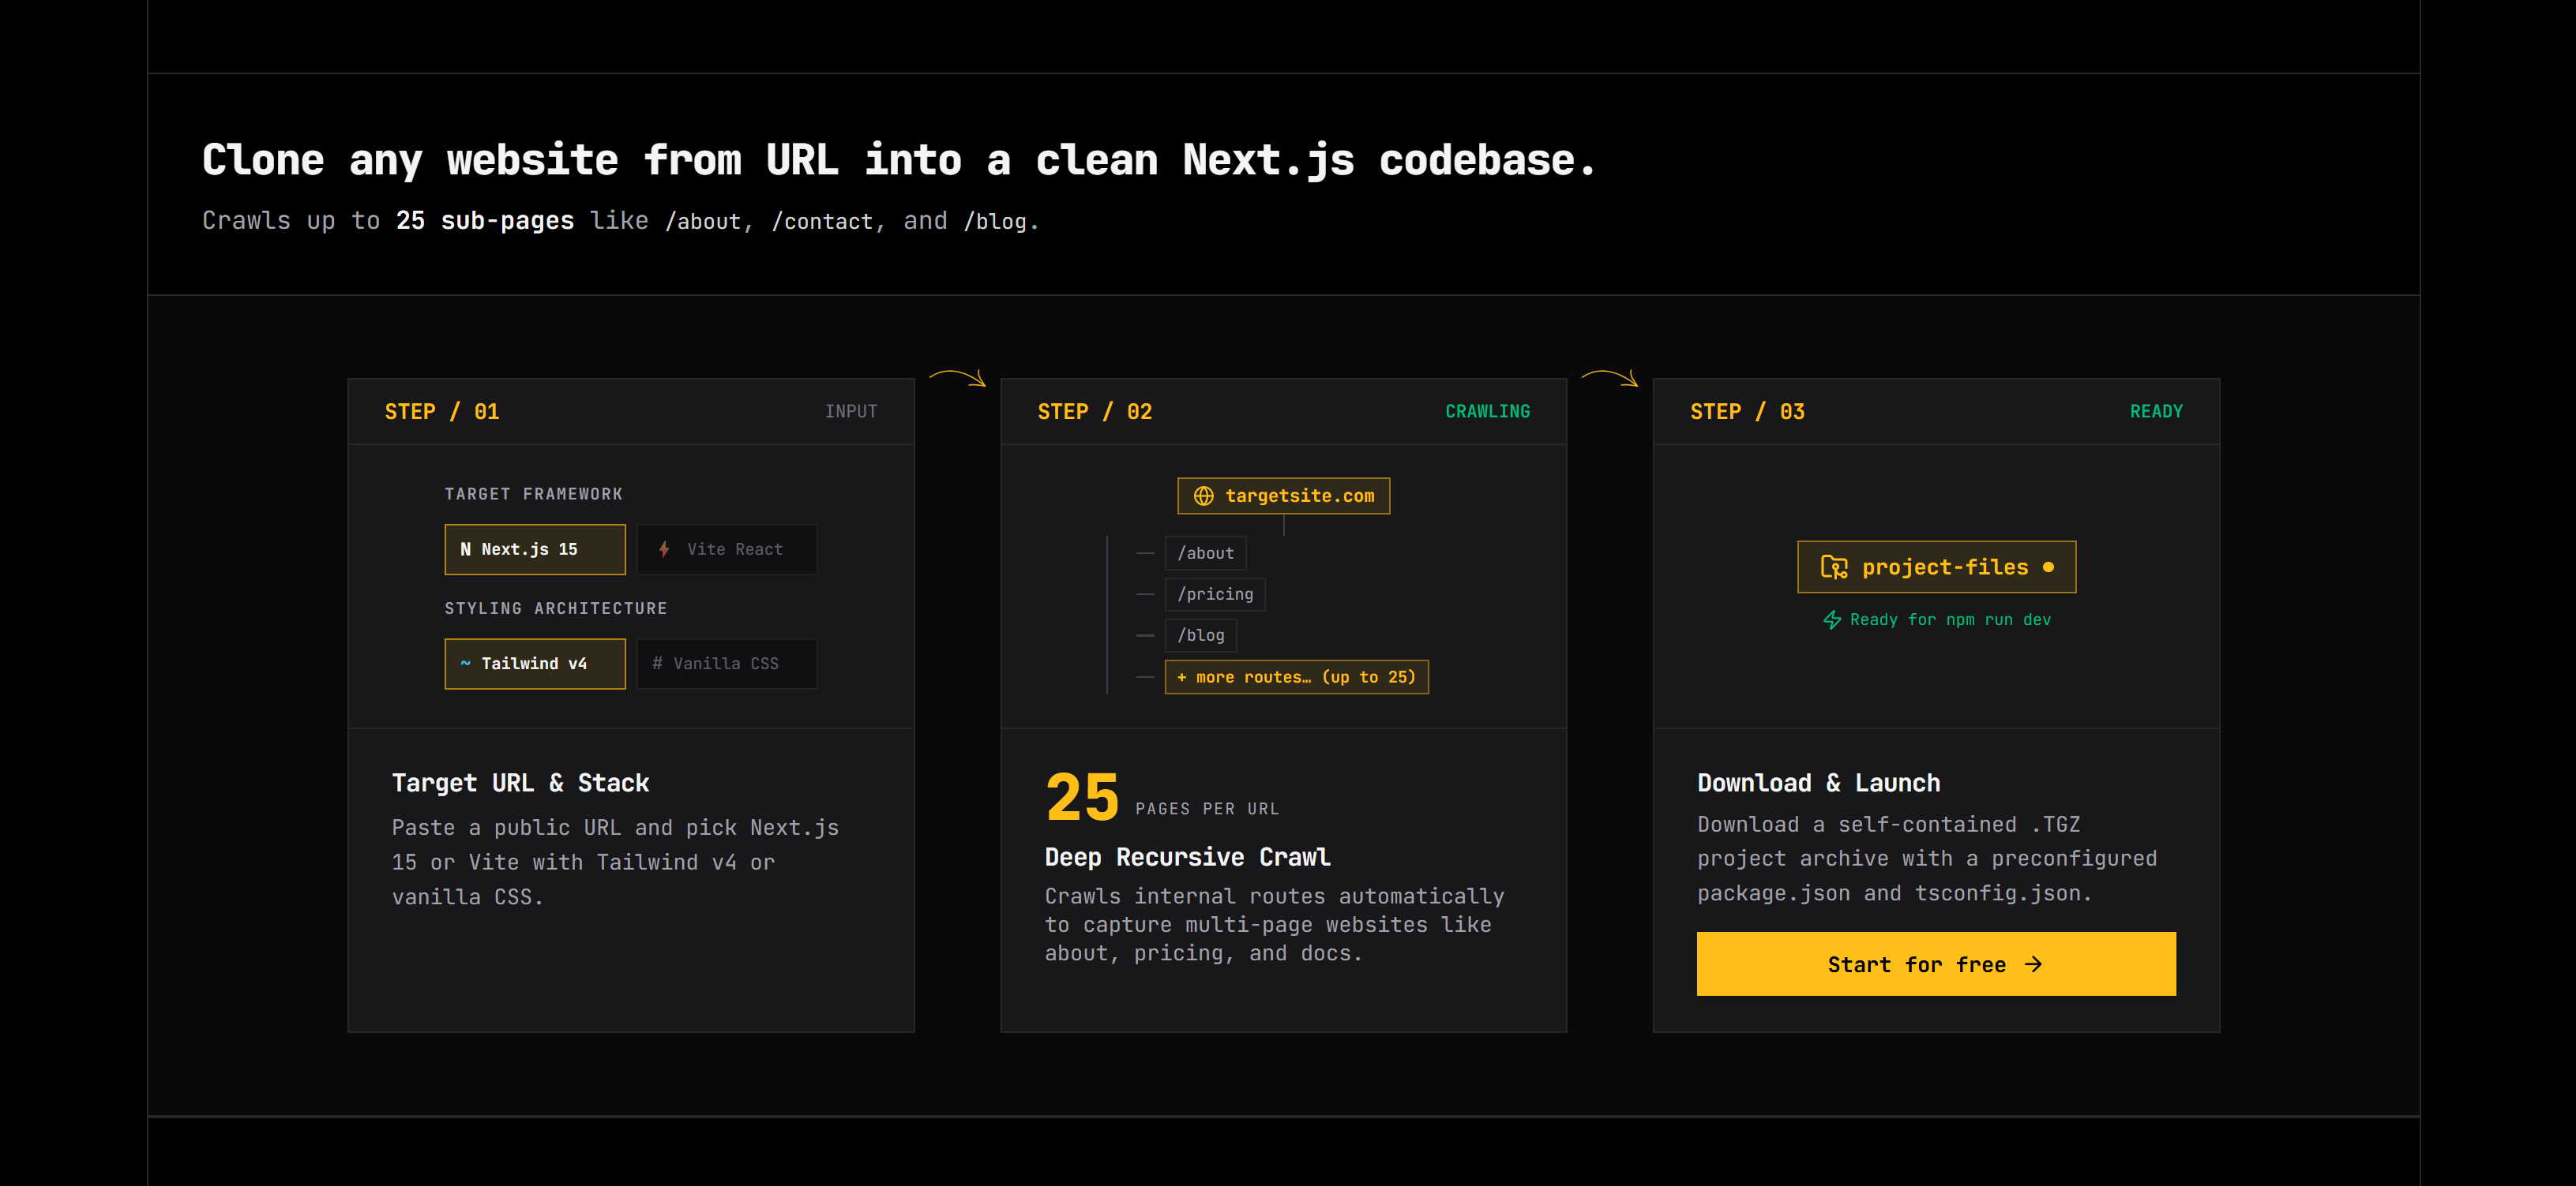The height and width of the screenshot is (1186, 2576).
Task: Click the Target URL & Stack heading
Action: [x=521, y=784]
